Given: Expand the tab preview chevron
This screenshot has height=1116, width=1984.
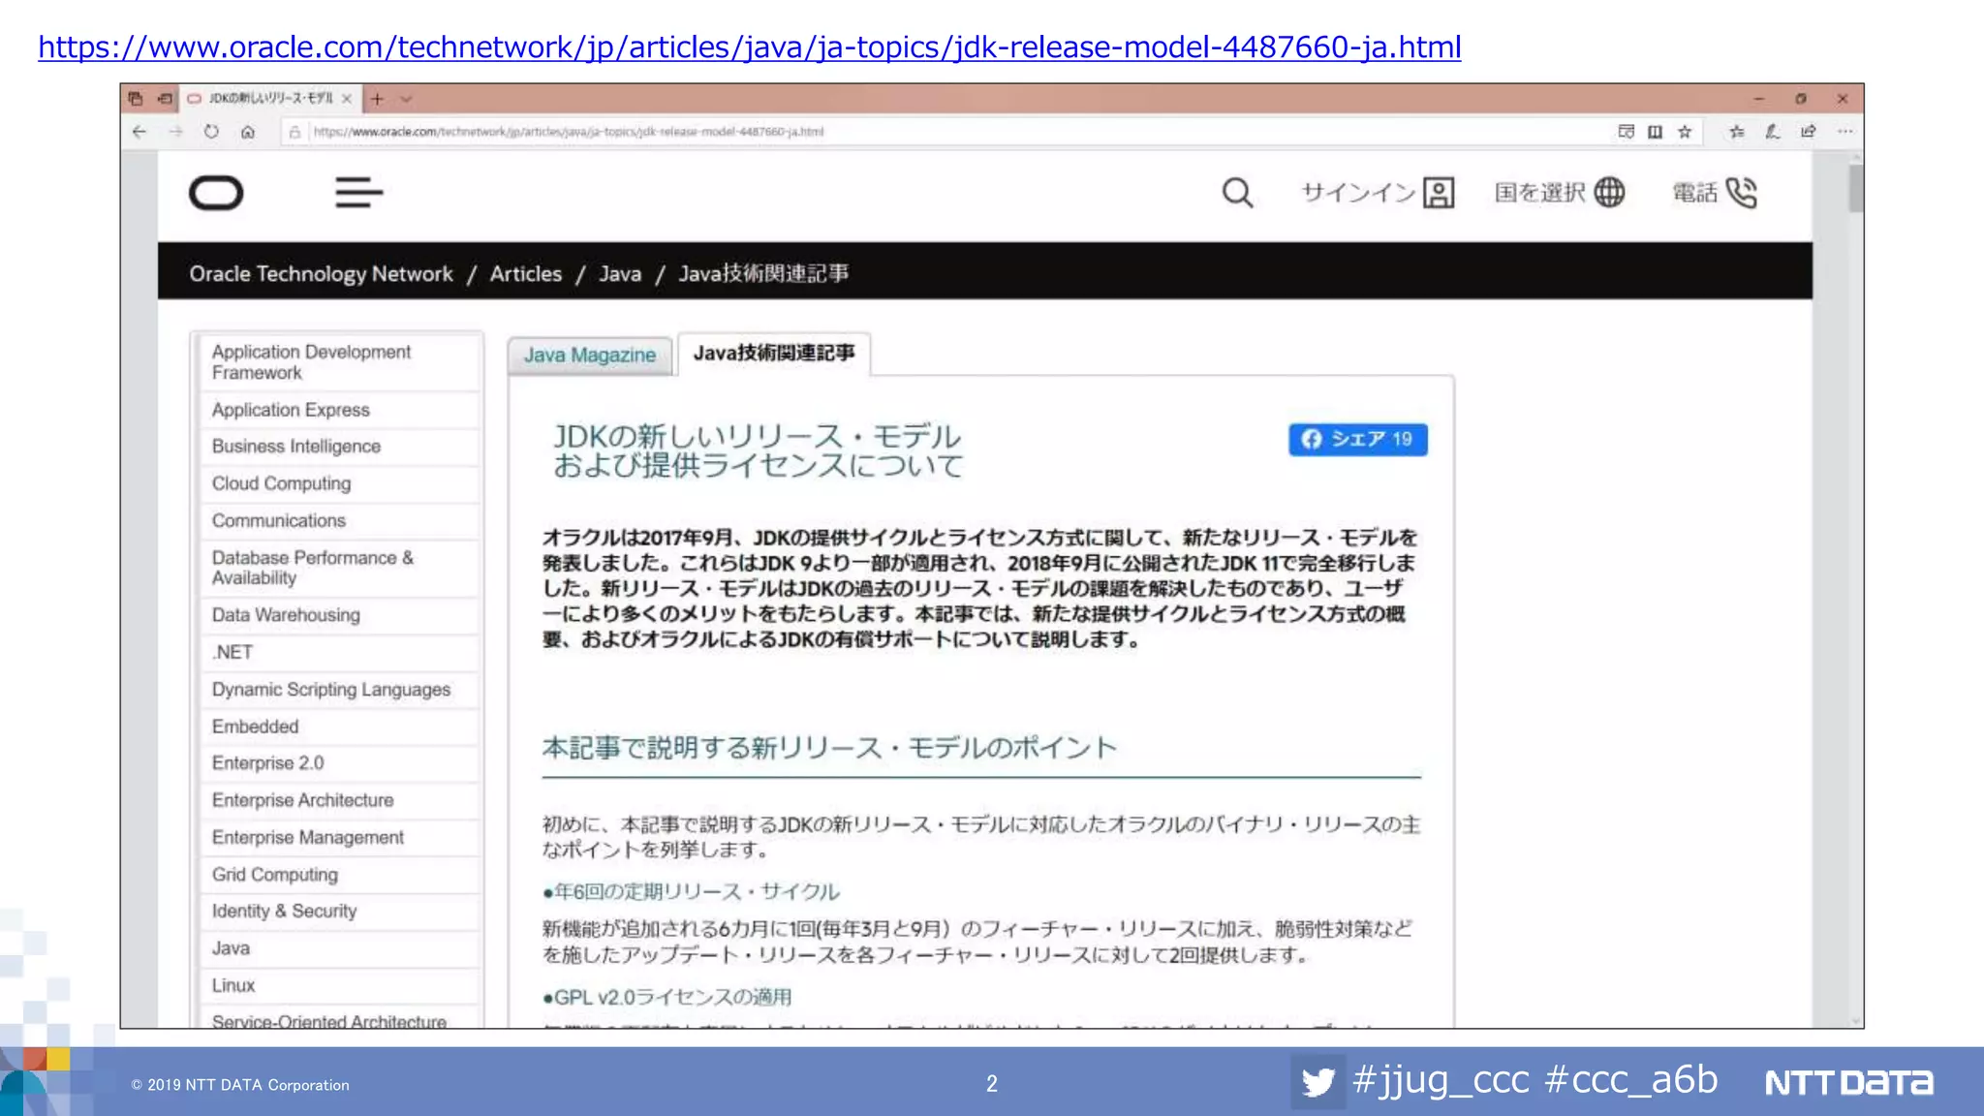Looking at the screenshot, I should coord(406,99).
